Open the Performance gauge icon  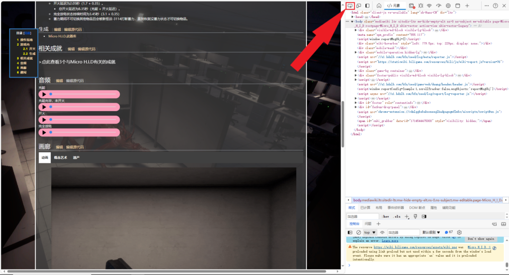pyautogui.click(x=438, y=5)
